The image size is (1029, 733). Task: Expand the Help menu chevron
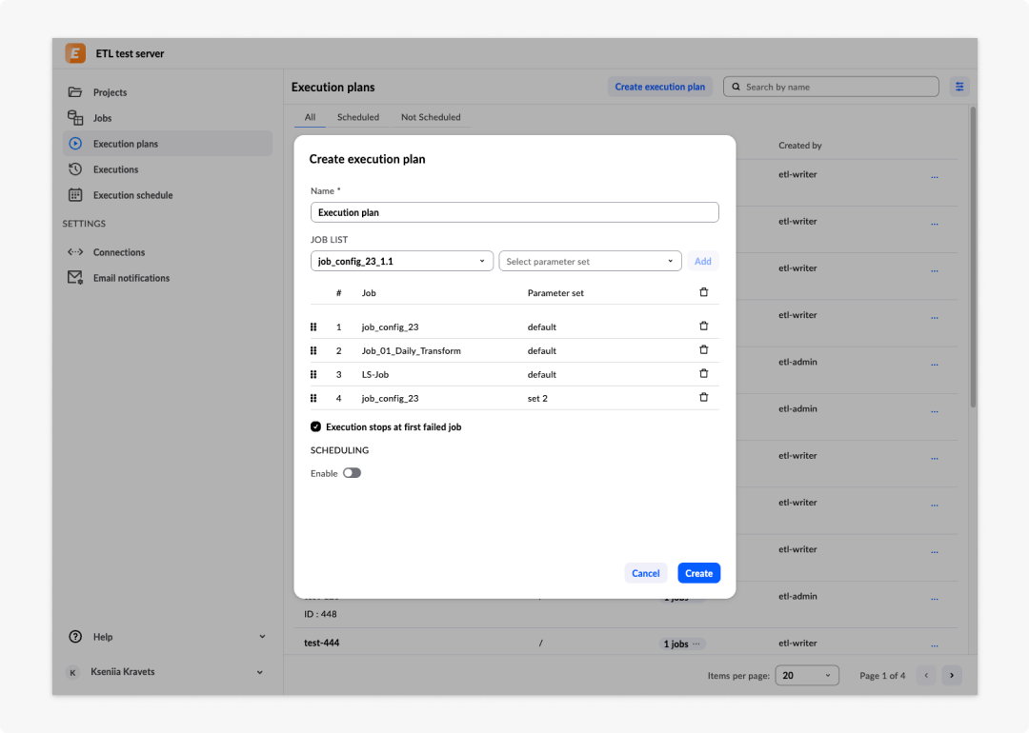[x=263, y=637]
